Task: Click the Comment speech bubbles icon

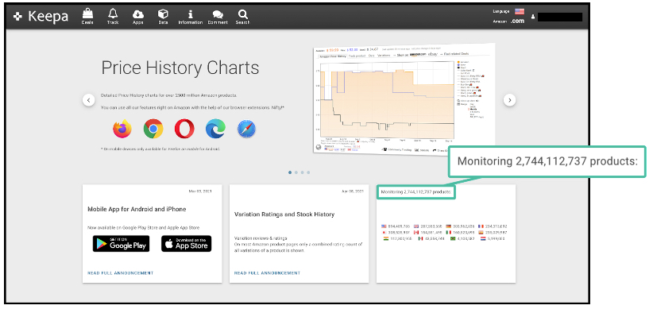Action: click(x=218, y=14)
